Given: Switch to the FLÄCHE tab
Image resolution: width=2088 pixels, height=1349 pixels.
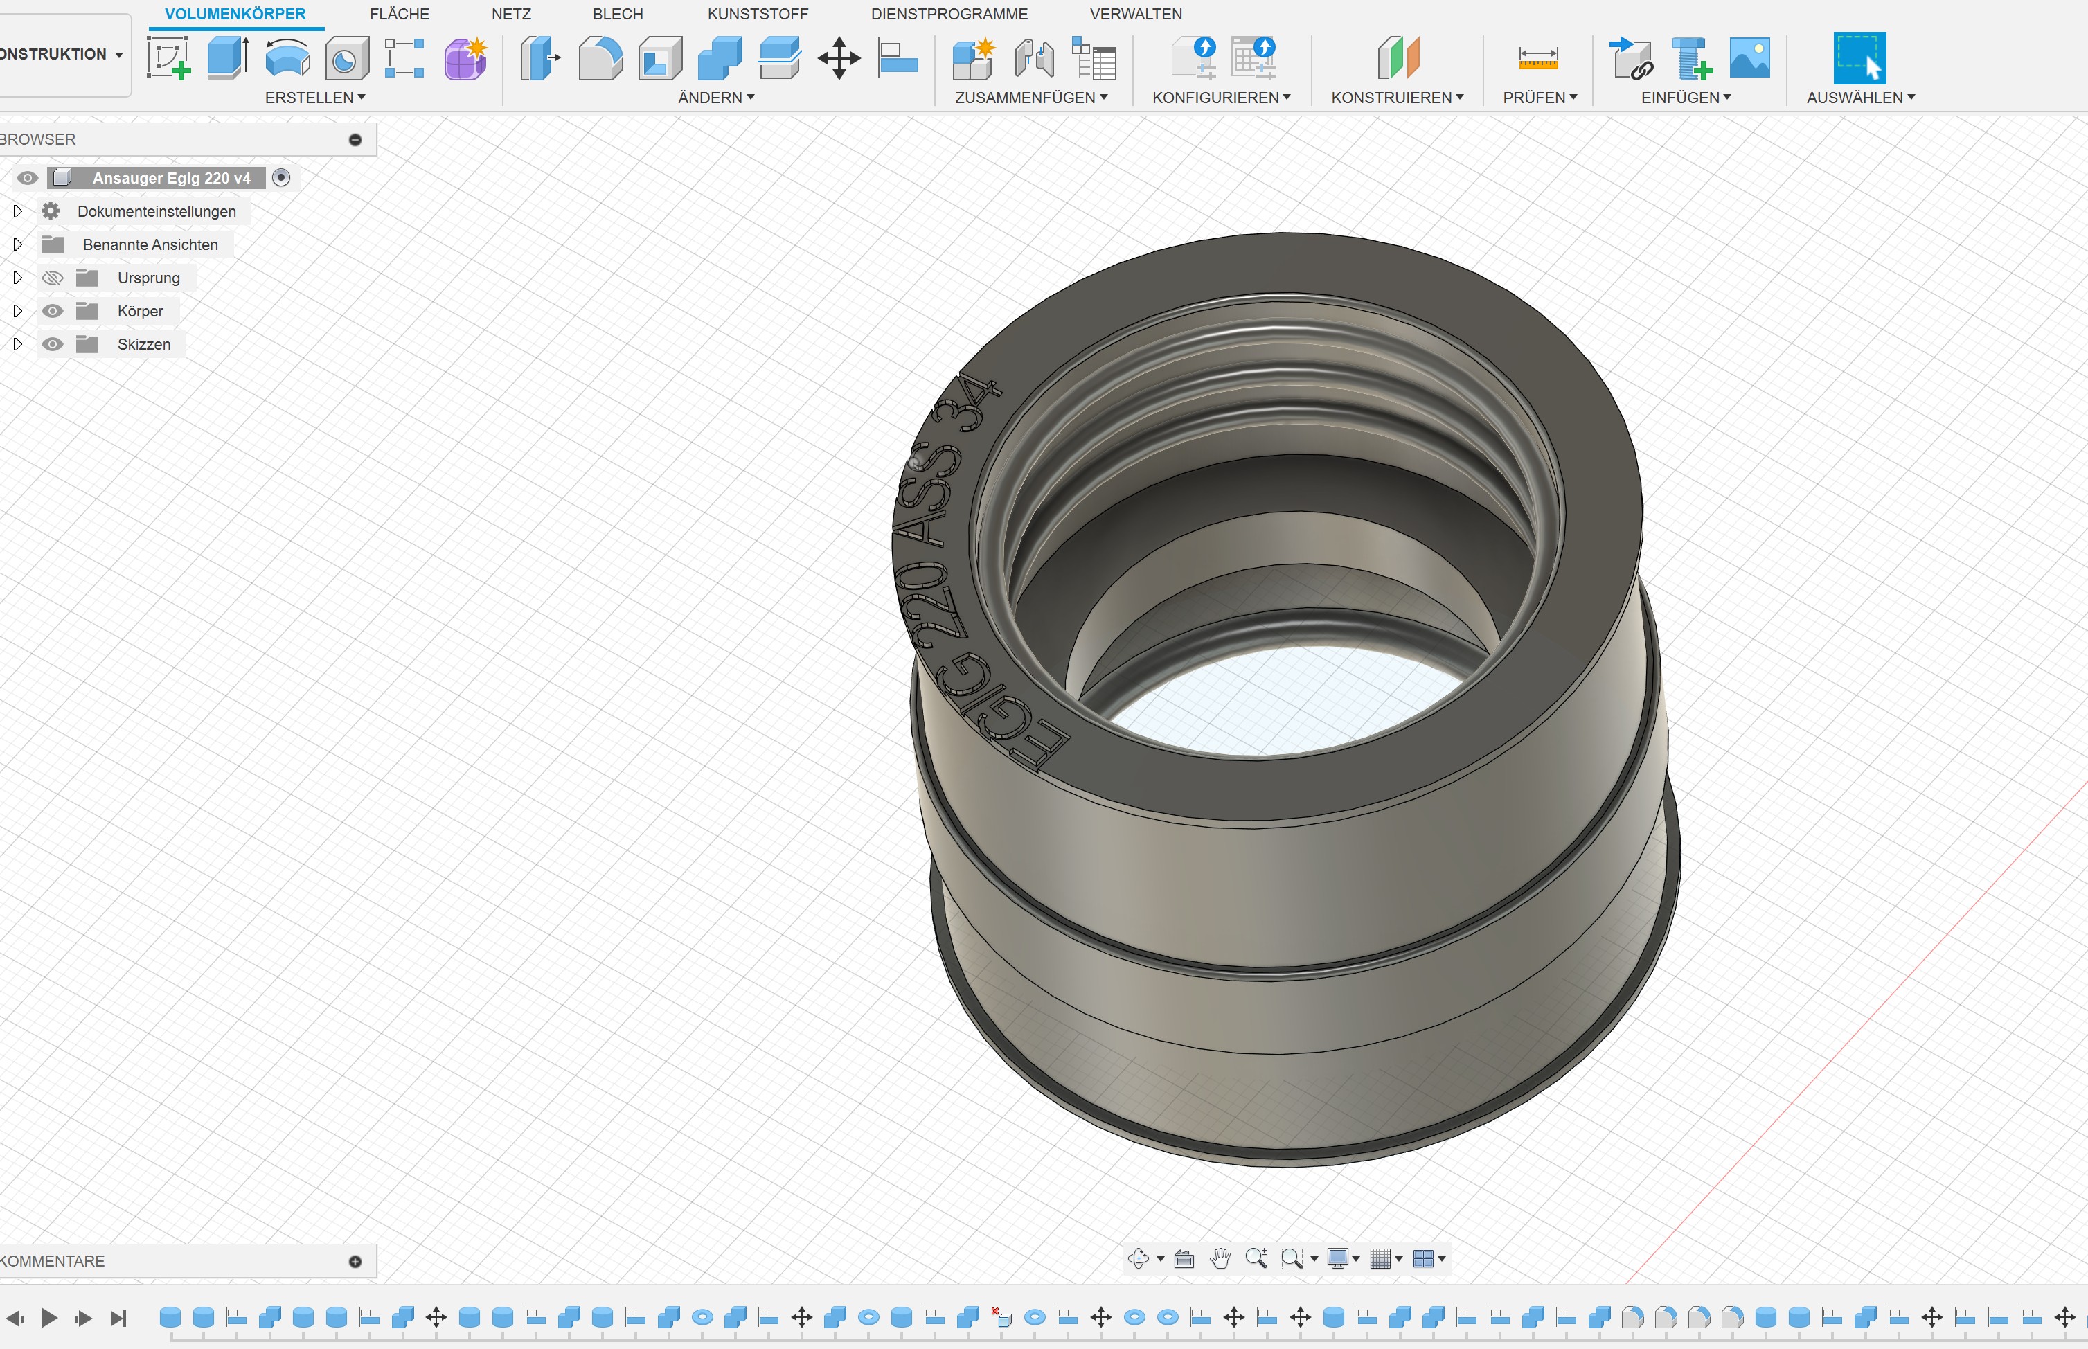Looking at the screenshot, I should click(x=400, y=14).
